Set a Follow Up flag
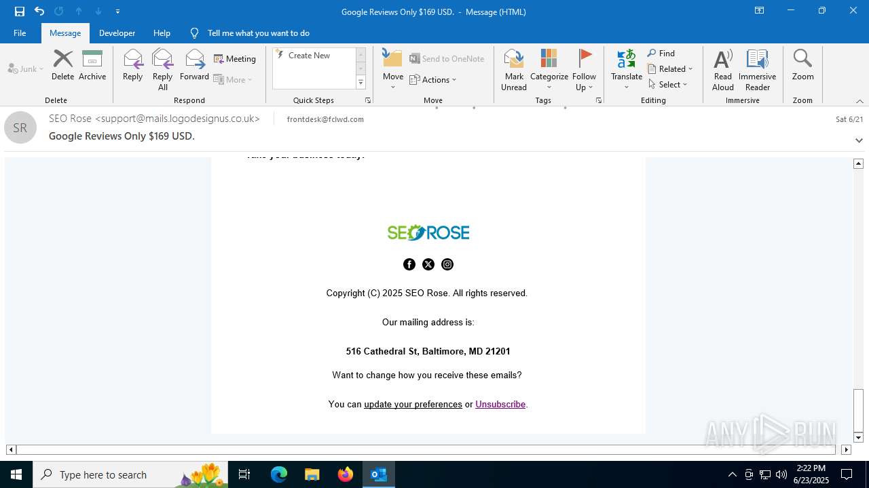The height and width of the screenshot is (488, 869). tap(584, 70)
